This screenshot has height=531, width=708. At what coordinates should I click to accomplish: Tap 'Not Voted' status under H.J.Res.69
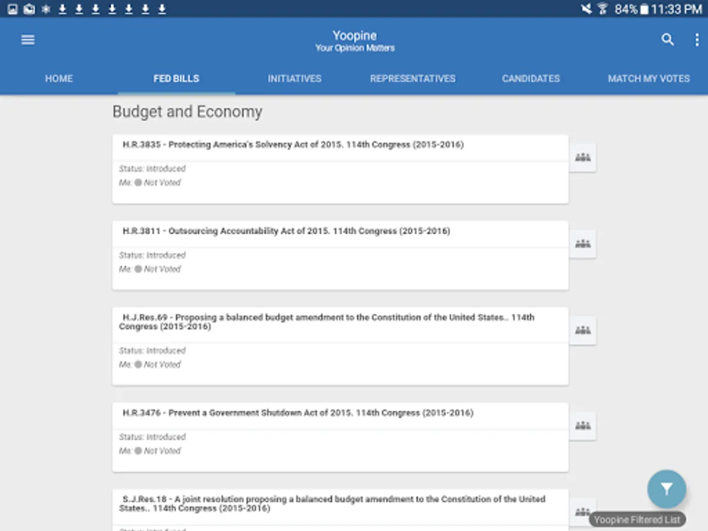coord(162,365)
